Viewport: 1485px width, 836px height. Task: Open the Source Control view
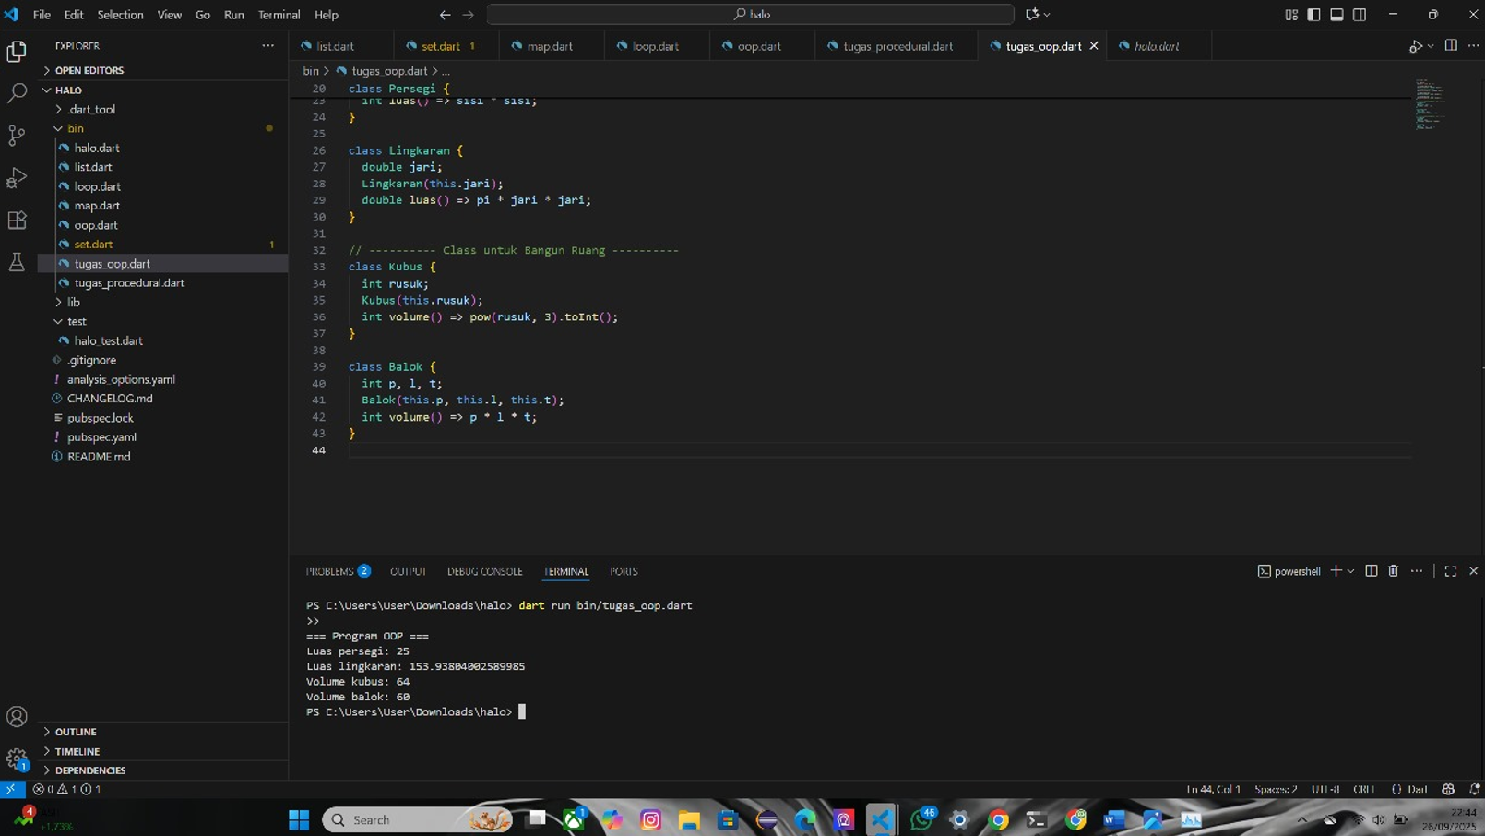[17, 136]
